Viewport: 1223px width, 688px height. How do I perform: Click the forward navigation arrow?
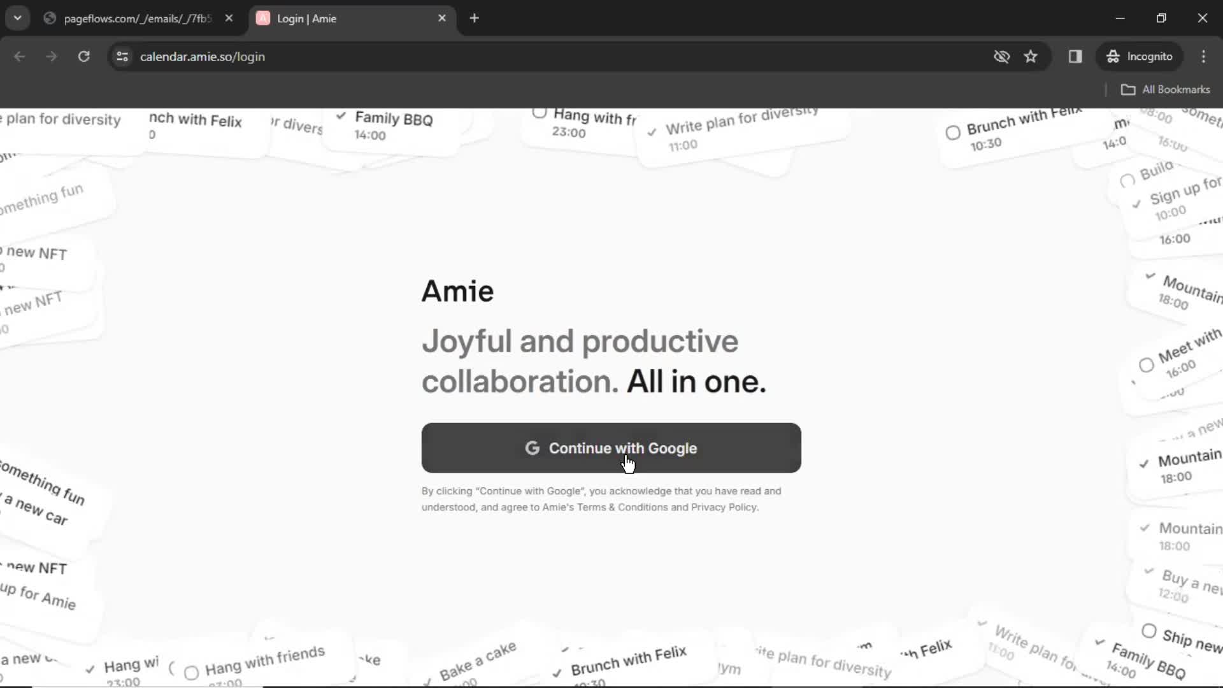[50, 56]
